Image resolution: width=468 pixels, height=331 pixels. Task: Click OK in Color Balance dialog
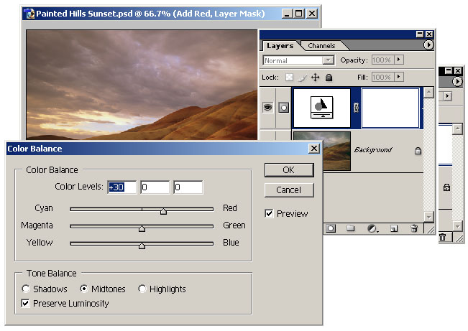(x=289, y=170)
